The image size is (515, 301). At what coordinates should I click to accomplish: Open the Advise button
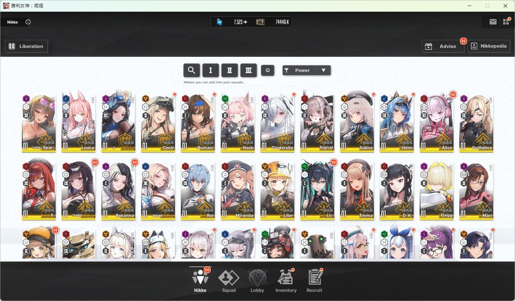(442, 46)
